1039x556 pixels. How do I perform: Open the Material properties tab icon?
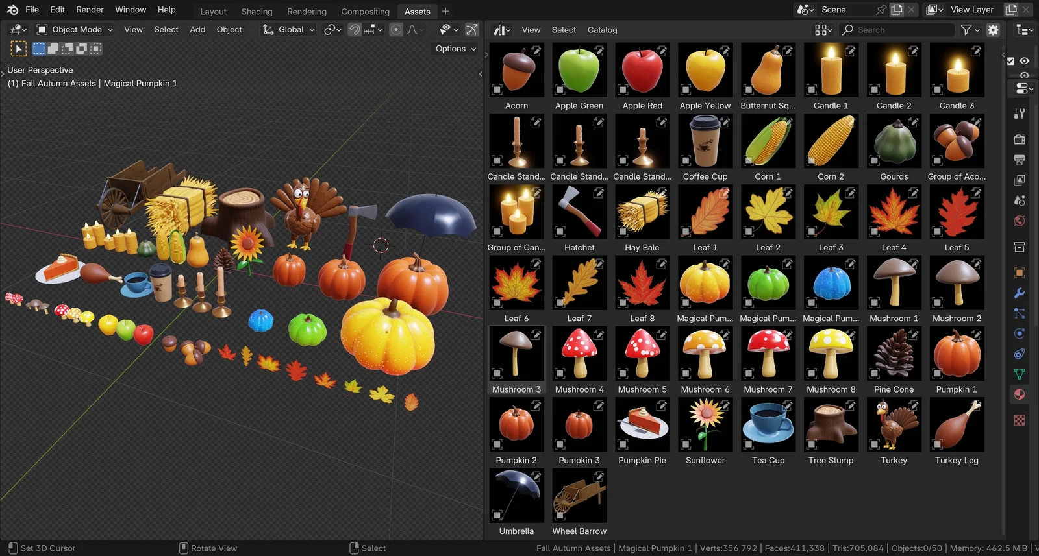[x=1020, y=394]
